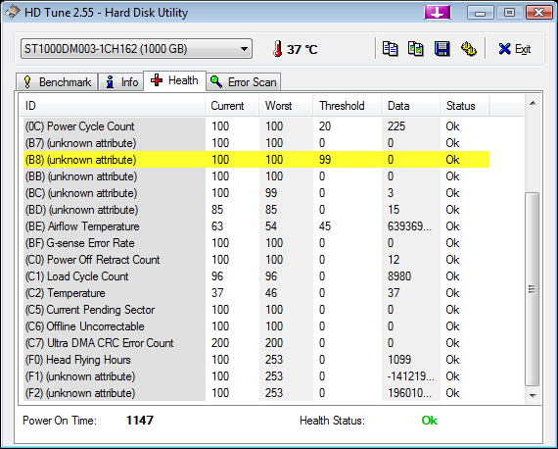Click the Threshold column header

(347, 106)
